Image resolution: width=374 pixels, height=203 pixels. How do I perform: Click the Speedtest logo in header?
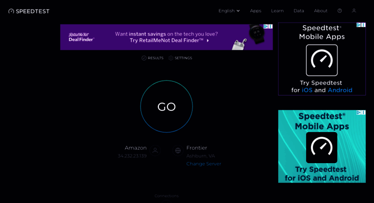[29, 11]
